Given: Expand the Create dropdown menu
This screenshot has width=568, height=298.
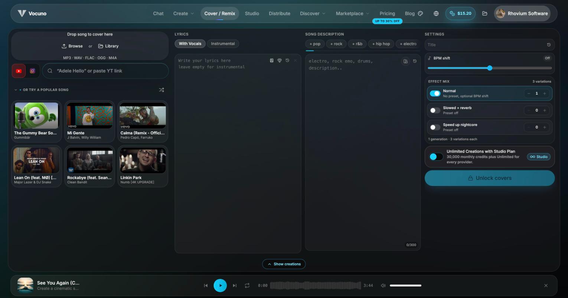Looking at the screenshot, I should 183,13.
